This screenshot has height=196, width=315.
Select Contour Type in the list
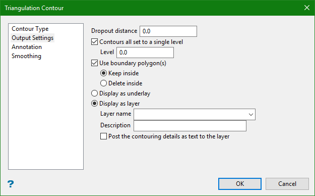30,29
